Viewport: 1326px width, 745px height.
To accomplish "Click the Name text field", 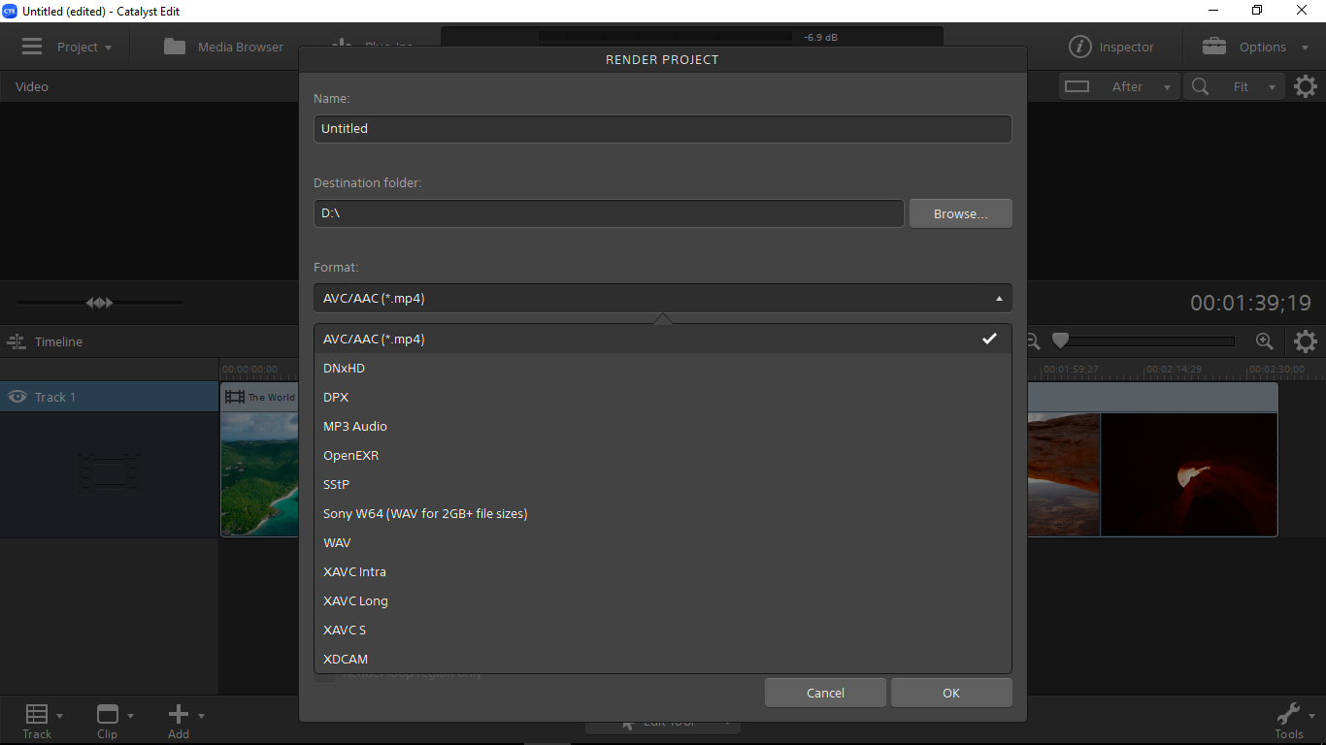I will (662, 128).
